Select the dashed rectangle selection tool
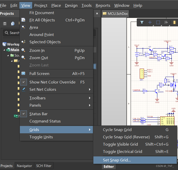178x170 pixels. (158, 22)
